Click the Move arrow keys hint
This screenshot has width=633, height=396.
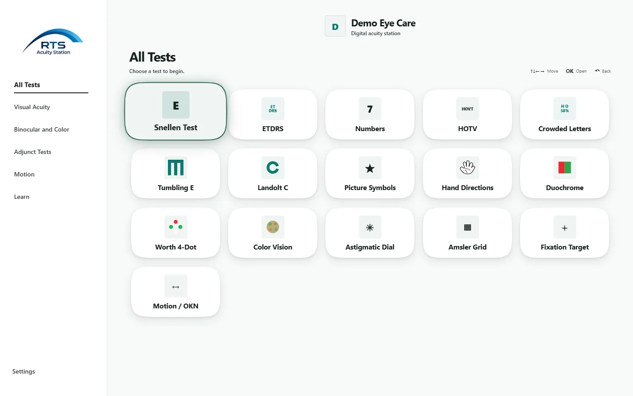[x=544, y=71]
